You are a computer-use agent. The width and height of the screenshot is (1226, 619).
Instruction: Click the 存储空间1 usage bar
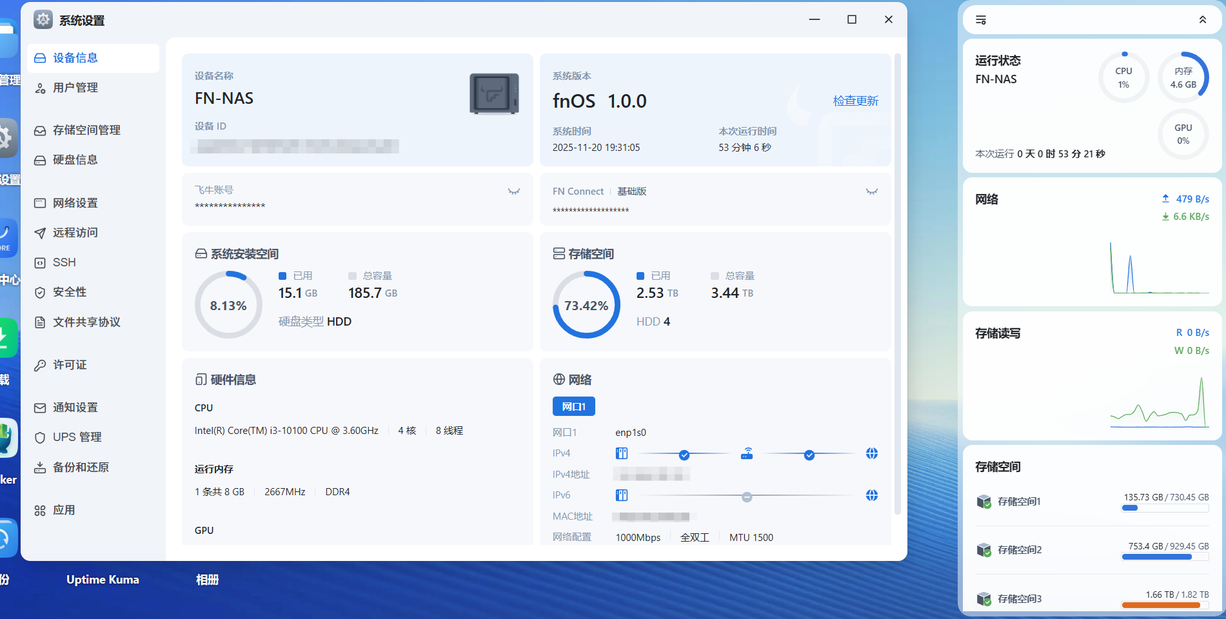coord(1165,508)
